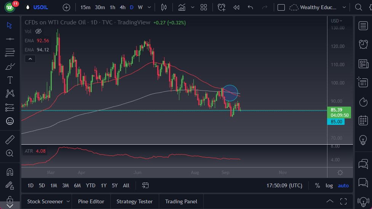The image size is (372, 209).
Task: Collapse the indicator legend chevron
Action: pos(30,59)
